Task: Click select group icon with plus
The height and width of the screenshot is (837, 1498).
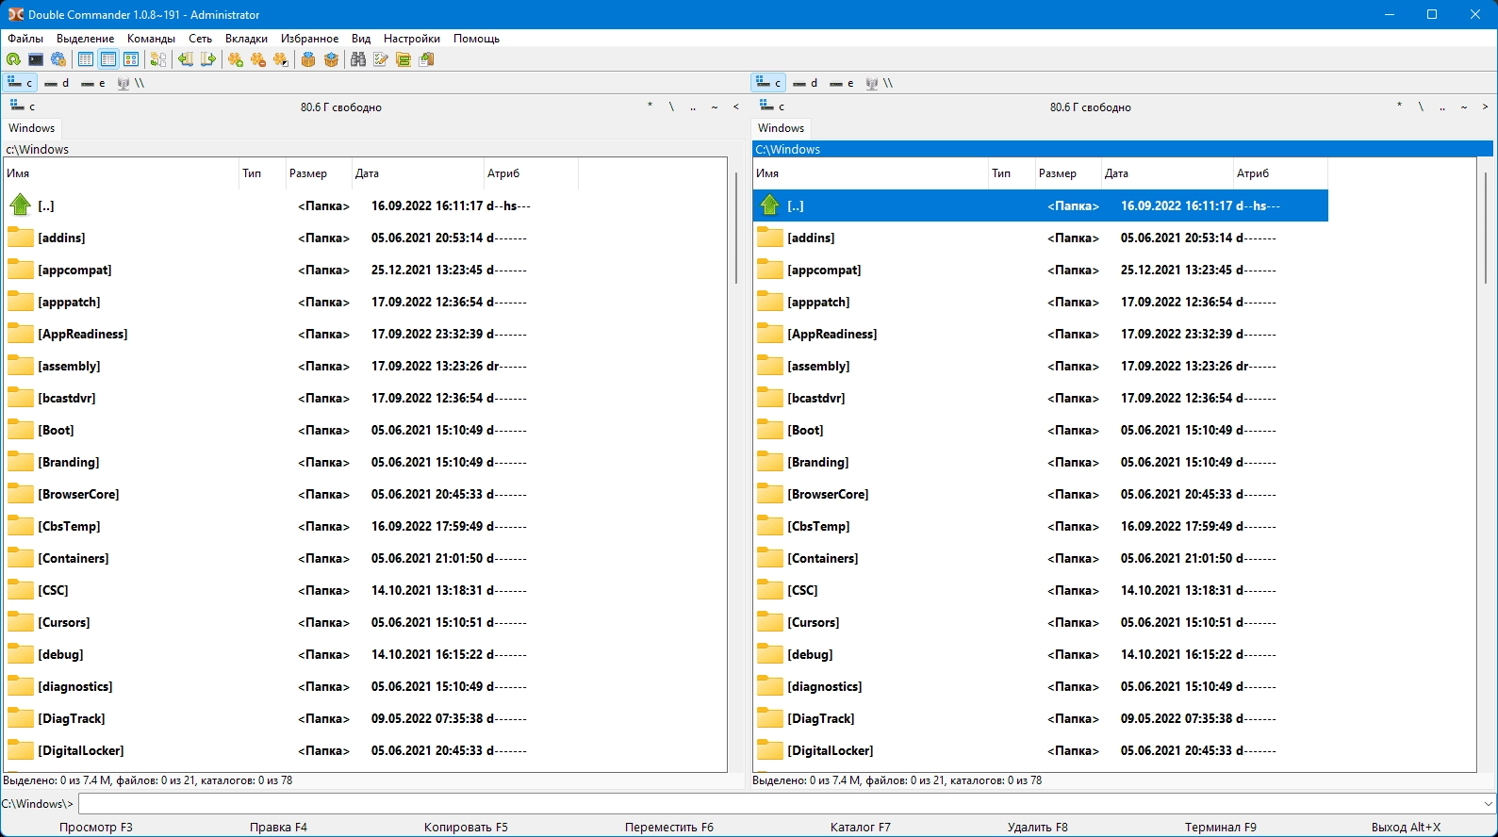Action: pyautogui.click(x=236, y=59)
